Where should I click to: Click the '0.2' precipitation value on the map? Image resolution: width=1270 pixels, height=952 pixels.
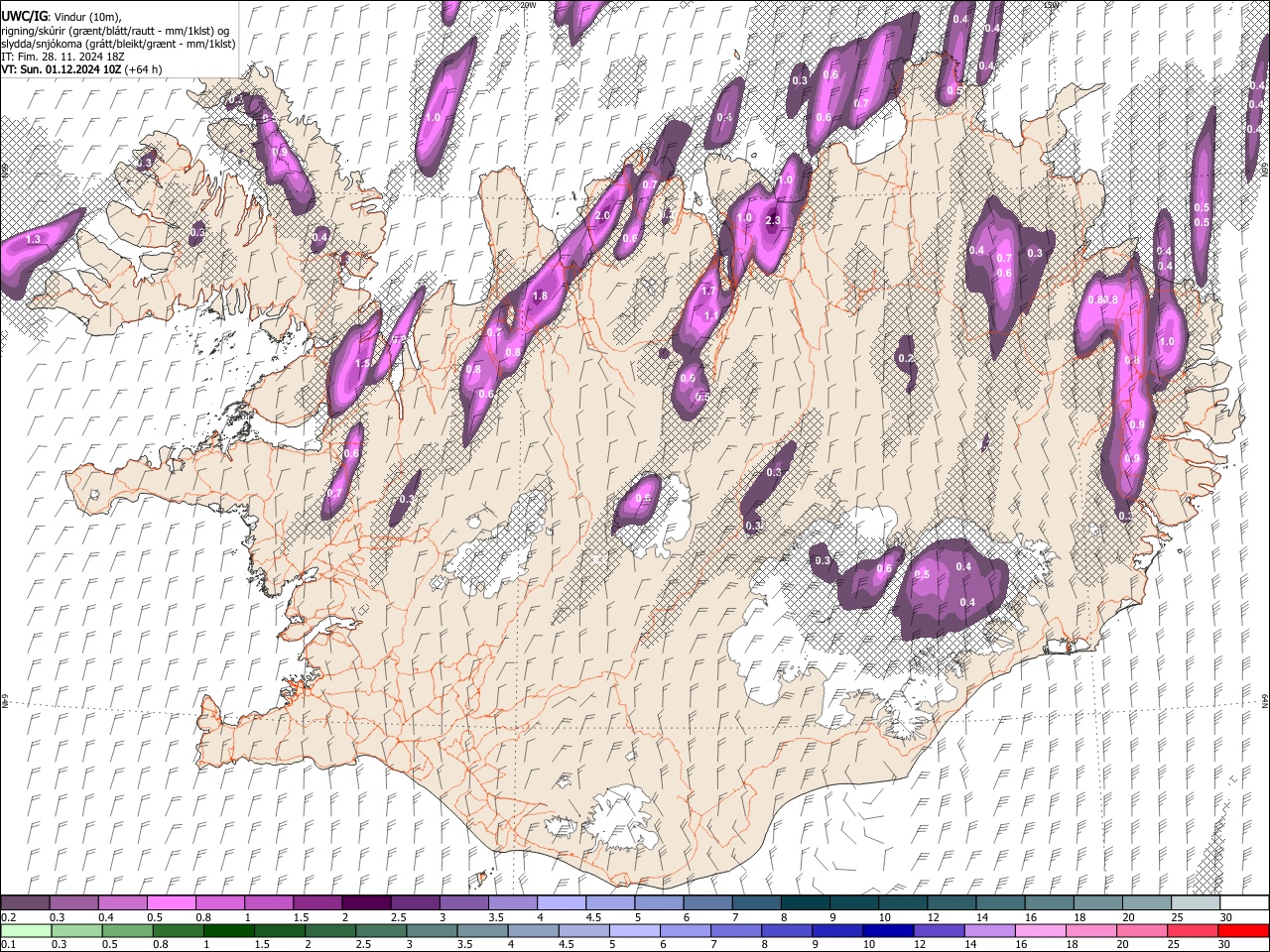pyautogui.click(x=905, y=358)
